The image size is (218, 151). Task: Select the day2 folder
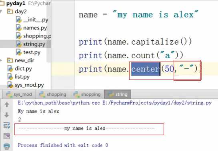tap(20, 12)
